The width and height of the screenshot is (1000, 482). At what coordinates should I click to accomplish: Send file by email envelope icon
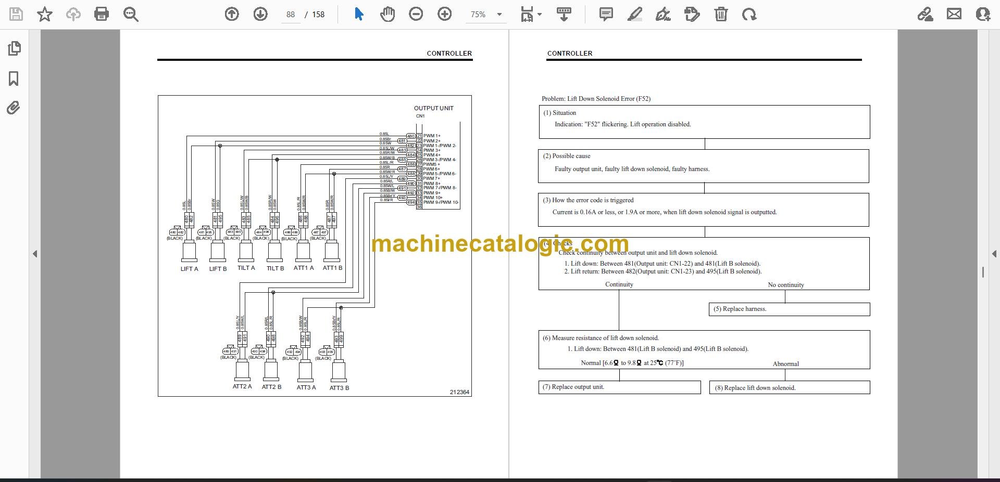coord(954,14)
